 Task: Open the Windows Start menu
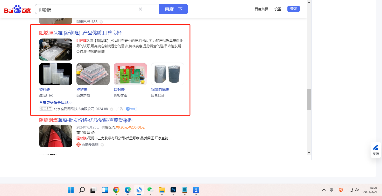point(70,190)
